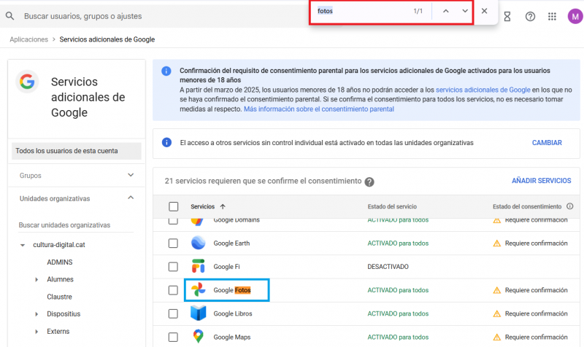
Task: Tick the Google Fi checkbox
Action: 173,267
